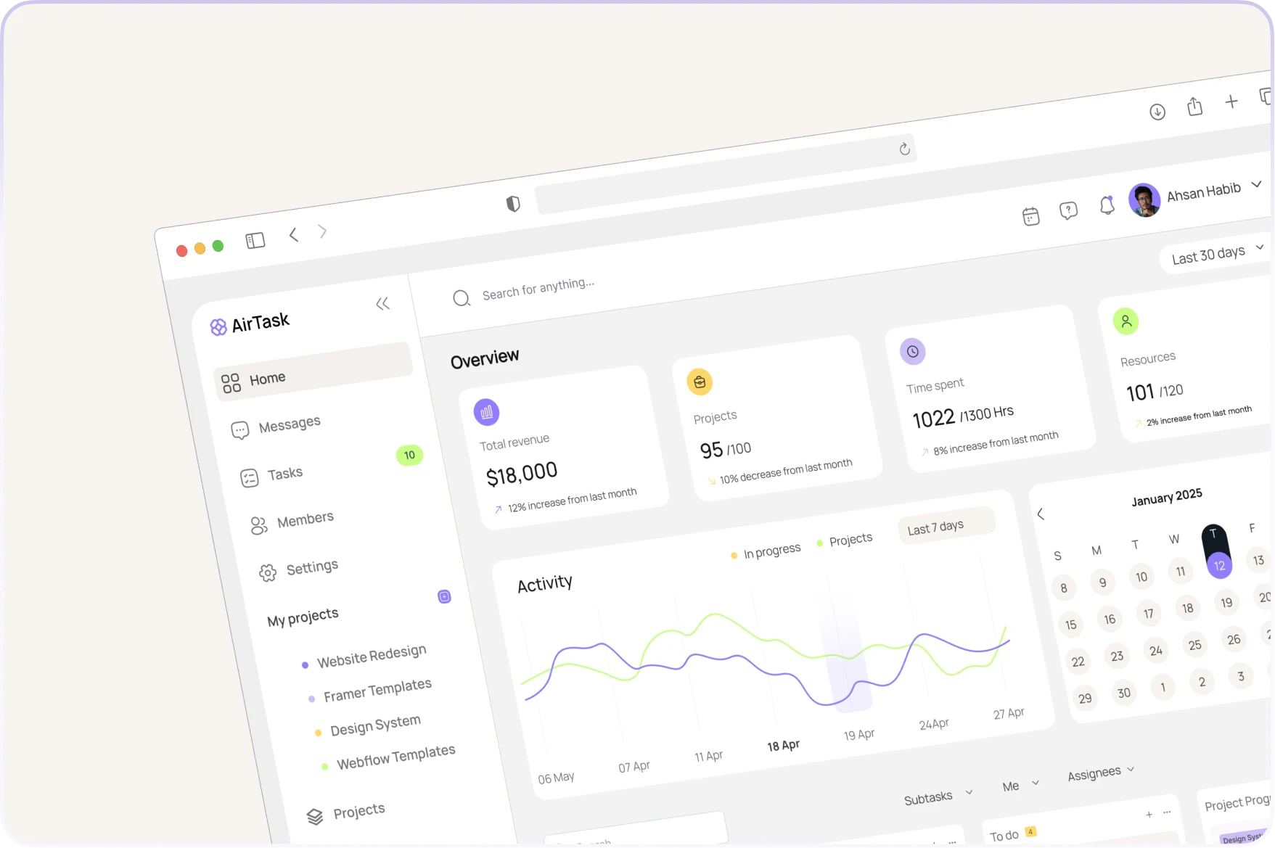Screen dimensions: 1275x848
Task: Open Tasks in the sidebar
Action: pos(271,475)
